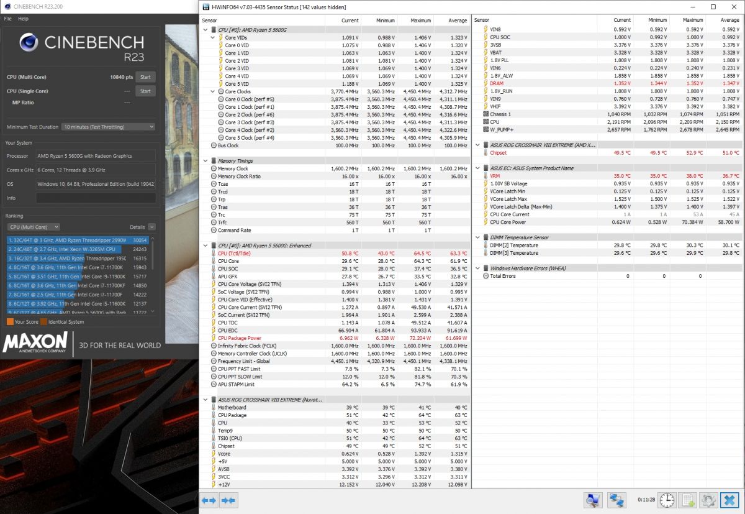Click the collapse arrows button in HWiNFO
Screen dimensions: 745x514
click(x=228, y=500)
